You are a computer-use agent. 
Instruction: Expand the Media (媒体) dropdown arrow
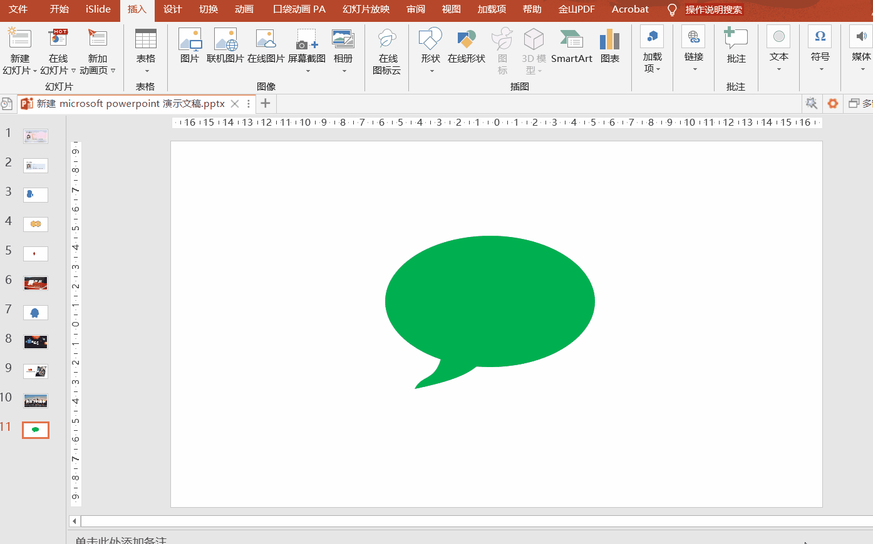click(x=862, y=69)
